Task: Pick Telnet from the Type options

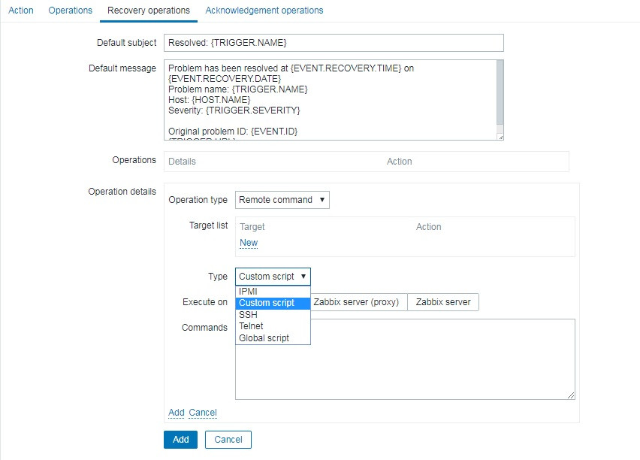Action: 251,326
